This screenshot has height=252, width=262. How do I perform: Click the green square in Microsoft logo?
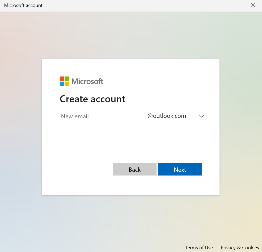[x=67, y=79]
